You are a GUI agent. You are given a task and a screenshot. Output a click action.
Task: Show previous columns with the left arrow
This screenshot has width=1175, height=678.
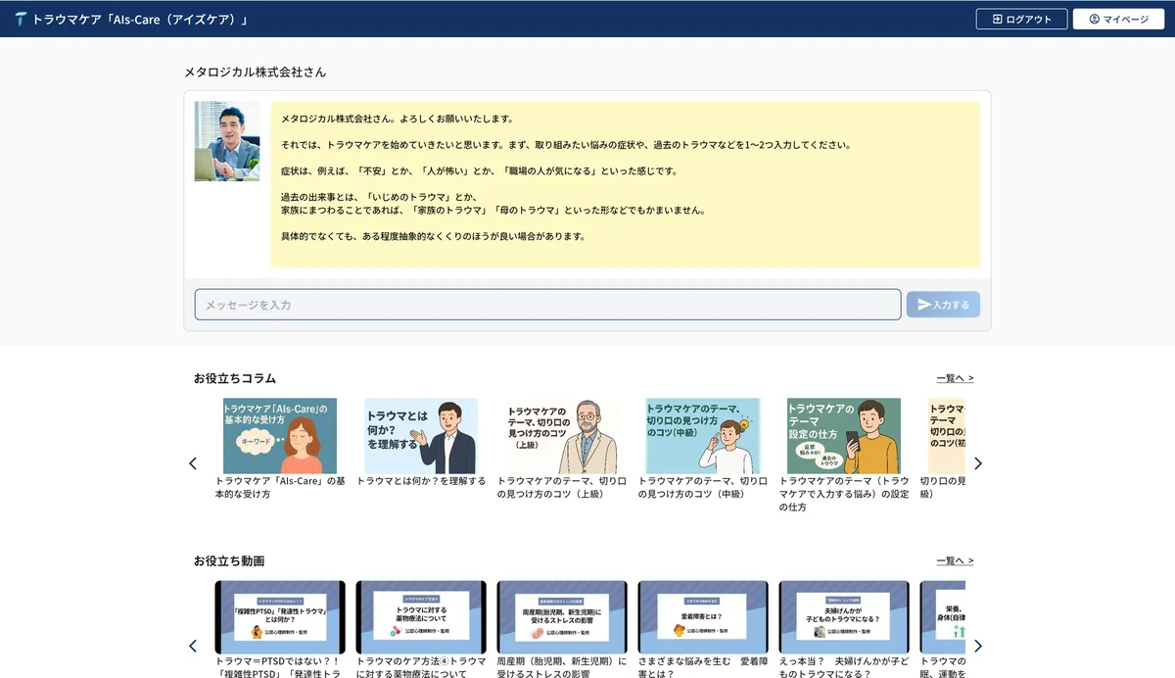pyautogui.click(x=193, y=463)
